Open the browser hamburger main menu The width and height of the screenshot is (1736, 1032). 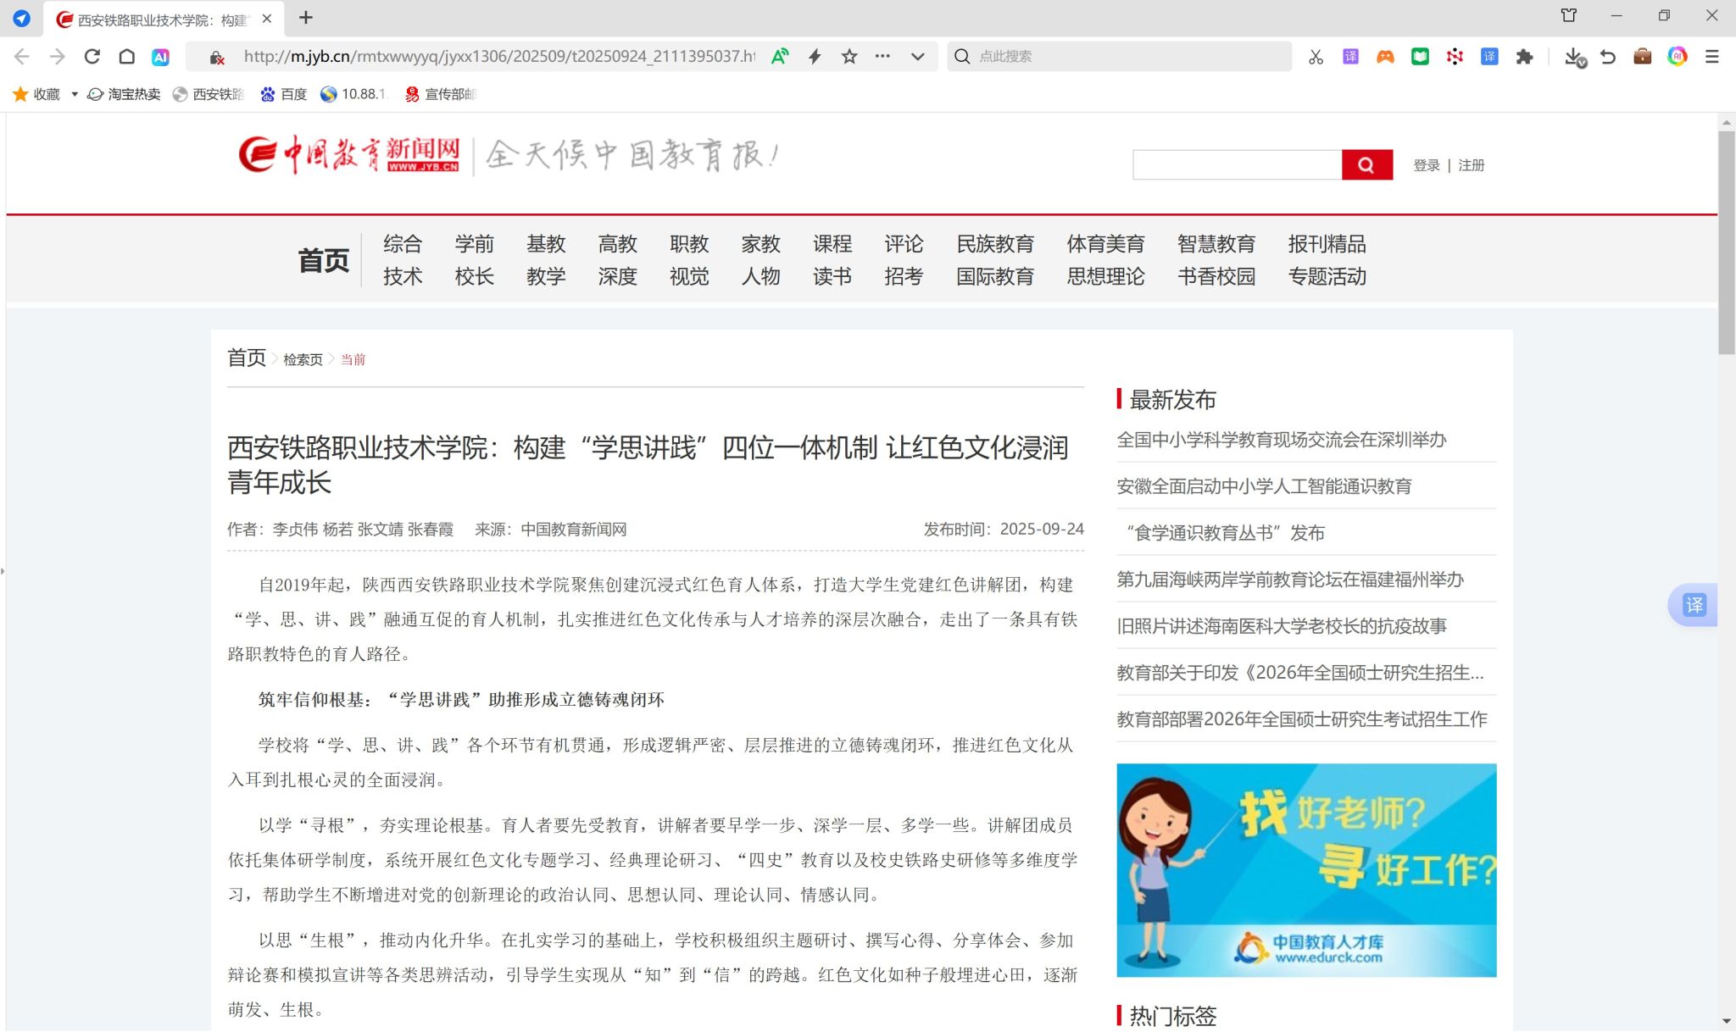coord(1712,57)
